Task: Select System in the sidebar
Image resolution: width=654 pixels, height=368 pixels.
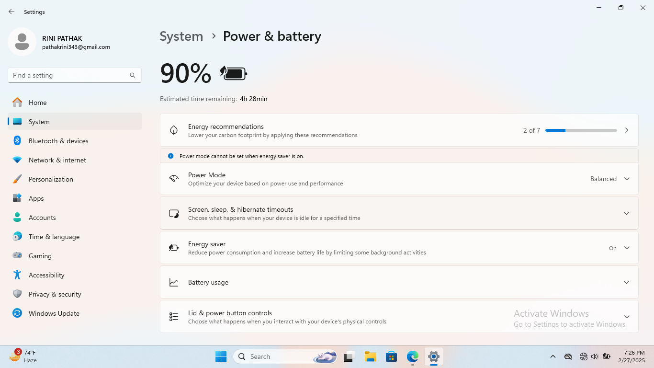Action: point(75,122)
